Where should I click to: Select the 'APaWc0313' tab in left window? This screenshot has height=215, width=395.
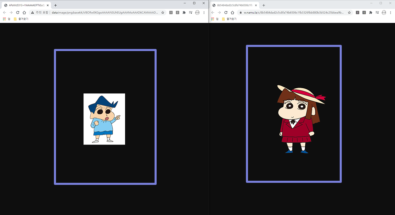(x=26, y=5)
